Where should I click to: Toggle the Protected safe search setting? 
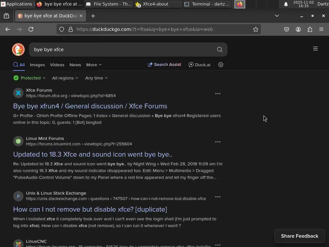coord(30,78)
